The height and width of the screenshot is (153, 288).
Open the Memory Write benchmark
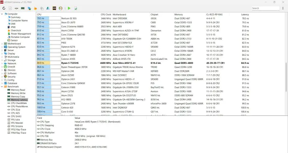point(18,93)
